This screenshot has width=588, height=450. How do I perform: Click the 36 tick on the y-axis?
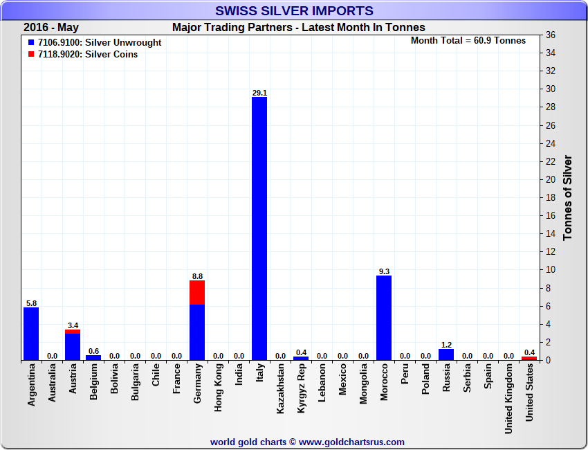tap(551, 35)
